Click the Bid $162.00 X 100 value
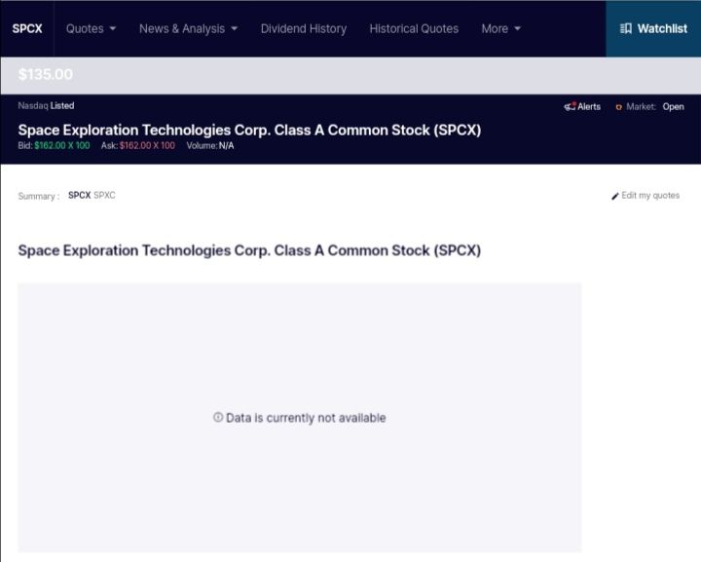This screenshot has width=701, height=562. [62, 146]
